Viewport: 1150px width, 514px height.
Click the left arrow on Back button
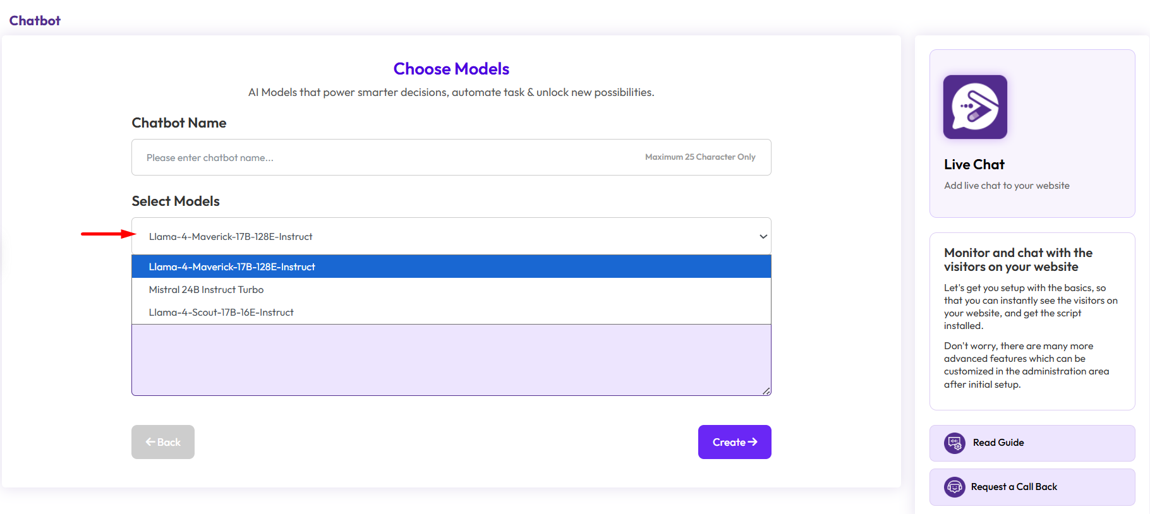click(x=150, y=442)
